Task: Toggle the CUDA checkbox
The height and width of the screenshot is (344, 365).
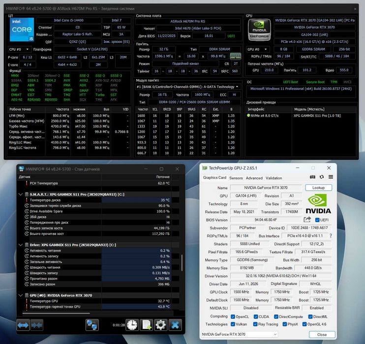Action: click(256, 316)
